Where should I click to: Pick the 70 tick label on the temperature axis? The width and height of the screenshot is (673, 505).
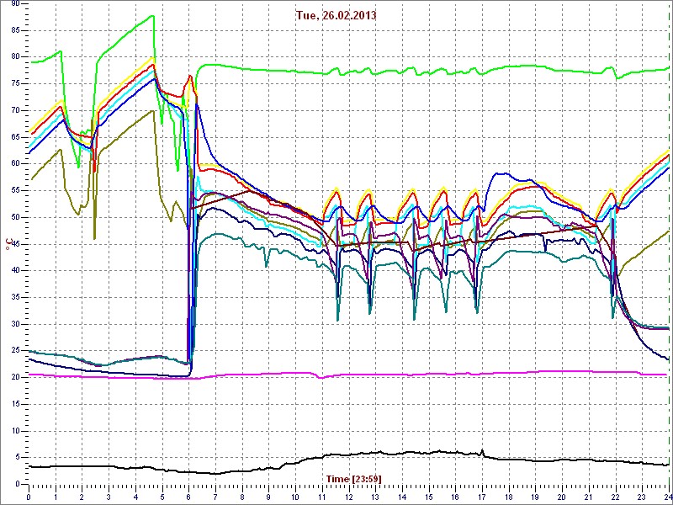click(15, 110)
